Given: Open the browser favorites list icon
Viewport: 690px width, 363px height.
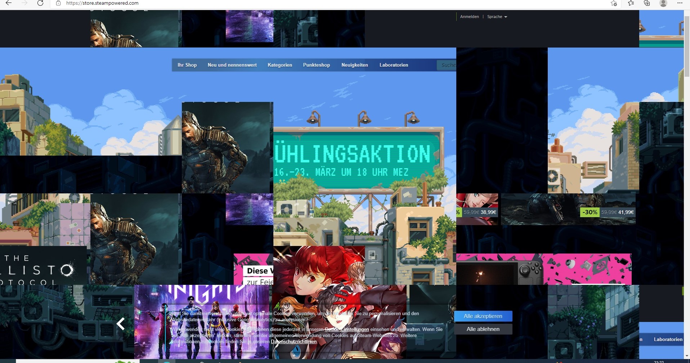Looking at the screenshot, I should [x=631, y=3].
